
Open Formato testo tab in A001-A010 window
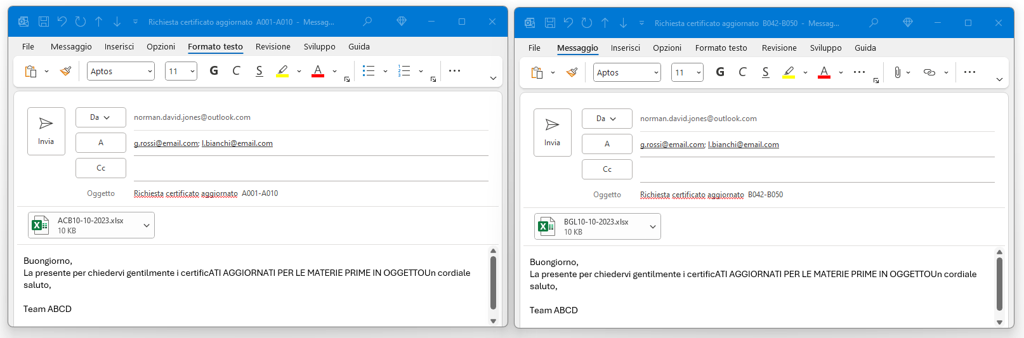click(x=215, y=46)
